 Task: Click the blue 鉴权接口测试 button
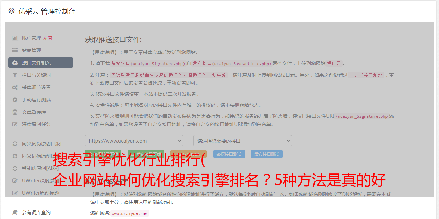(229, 154)
